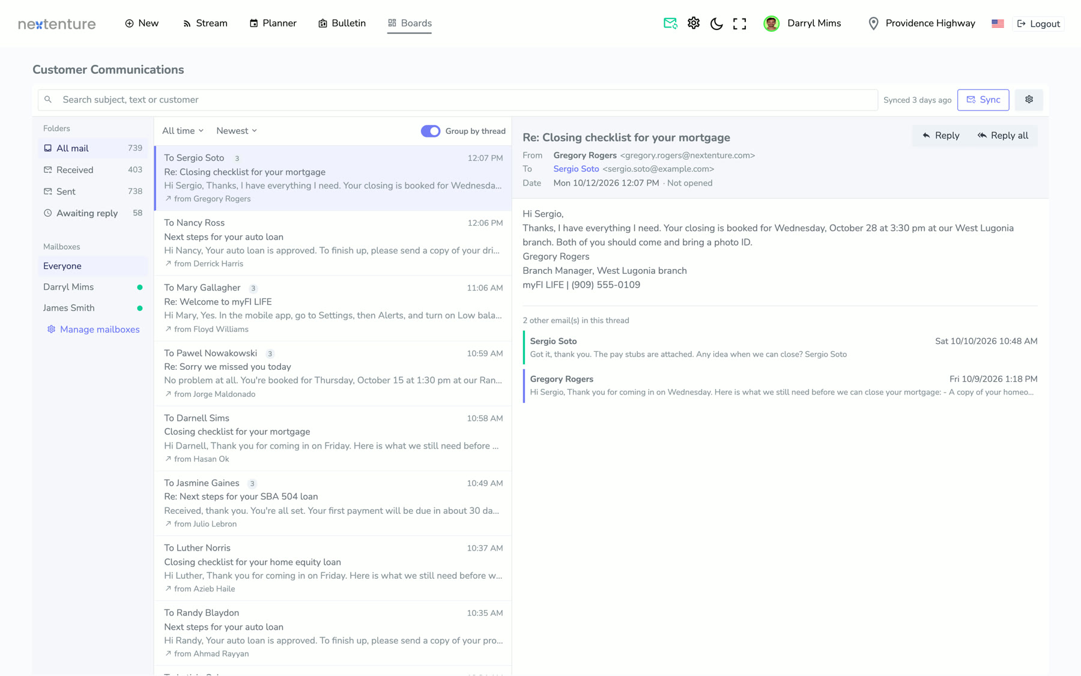1081x676 pixels.
Task: Open the Bulletin page
Action: pos(342,23)
